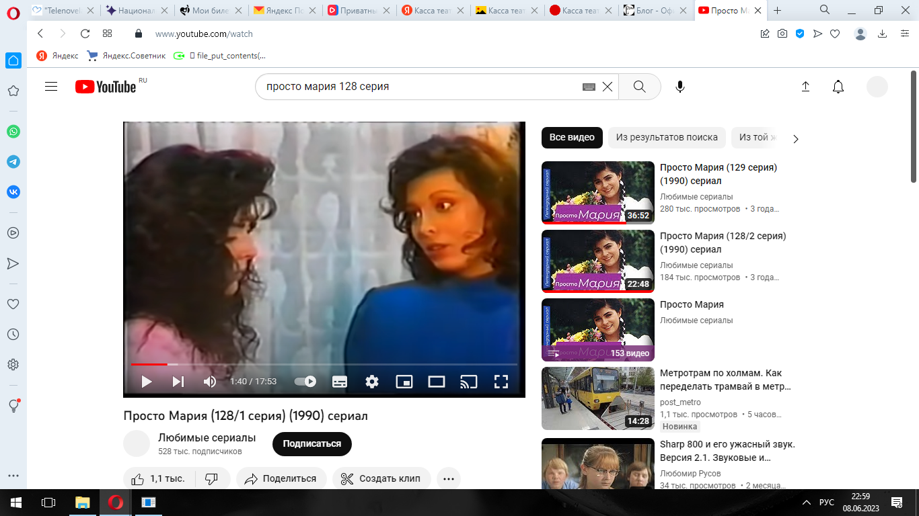Open the Яндекс bookmark
This screenshot has height=516, width=919.
(x=57, y=56)
